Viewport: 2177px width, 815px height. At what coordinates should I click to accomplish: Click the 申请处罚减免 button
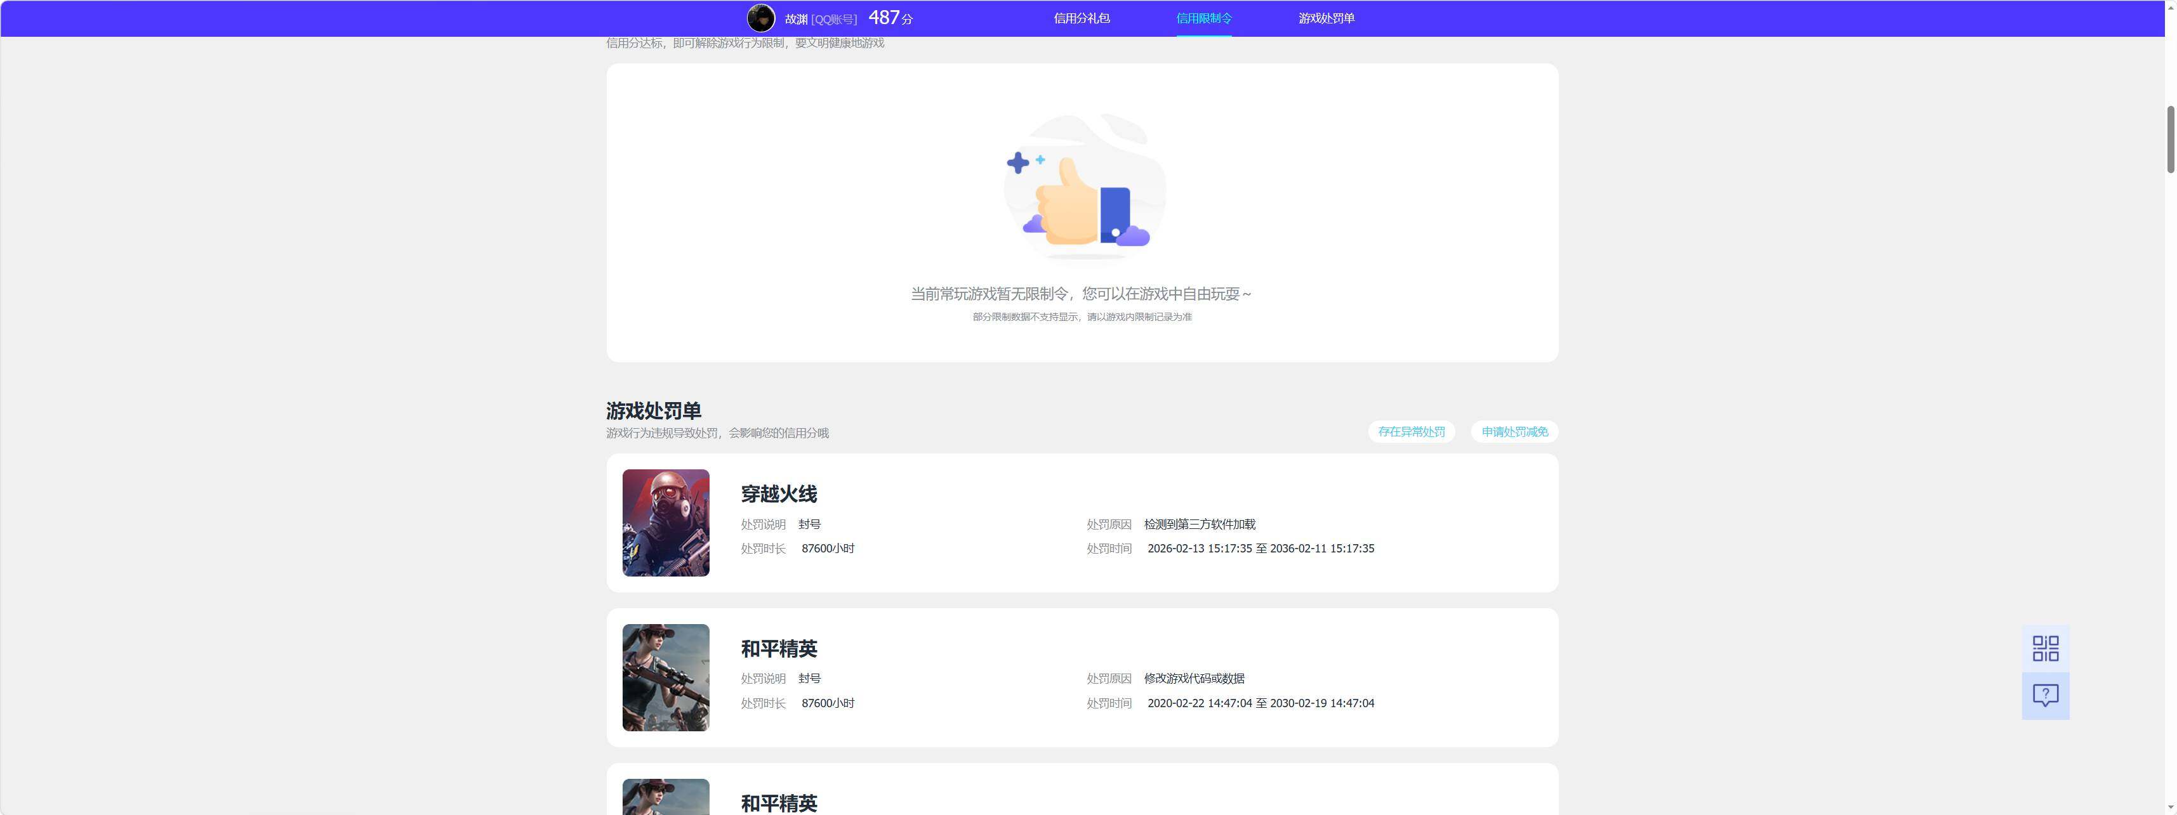pos(1514,431)
